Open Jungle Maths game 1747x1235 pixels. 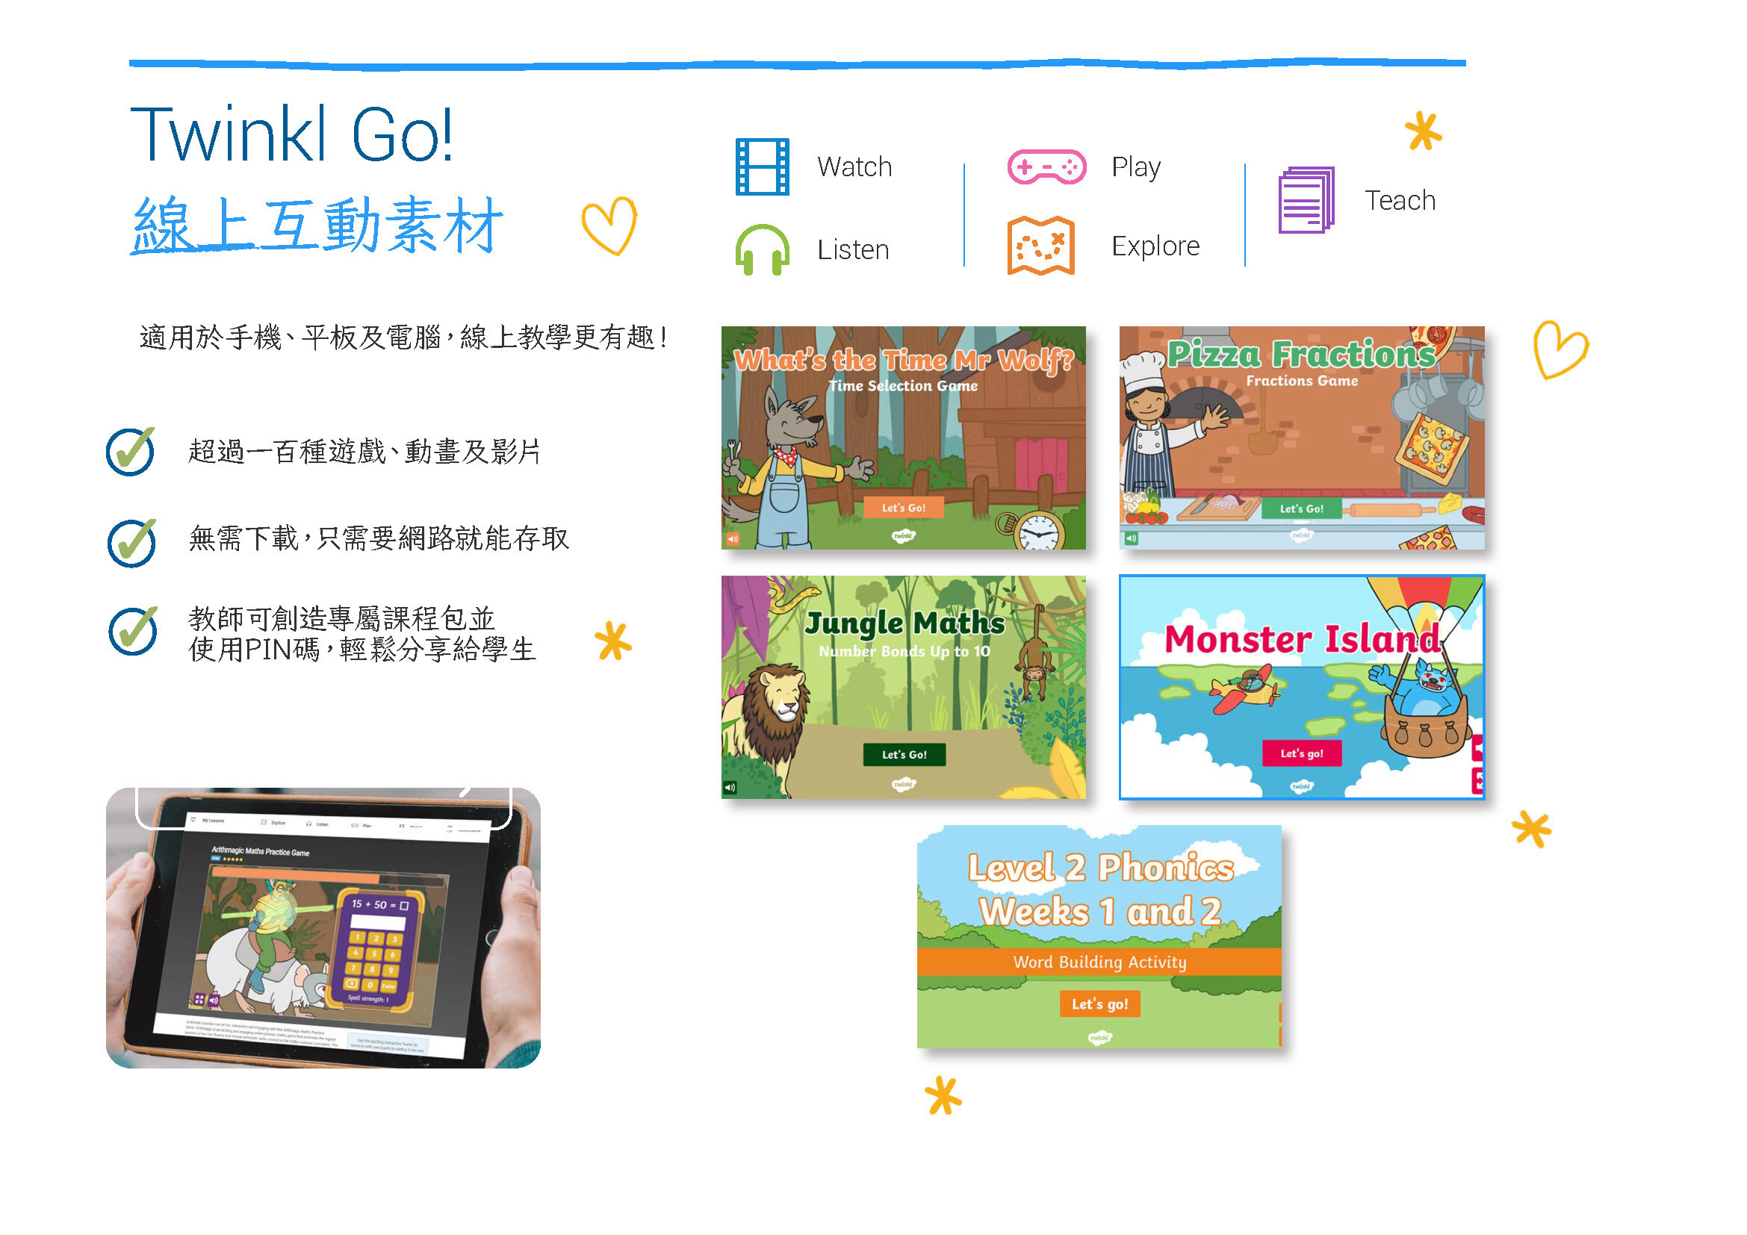pos(909,751)
